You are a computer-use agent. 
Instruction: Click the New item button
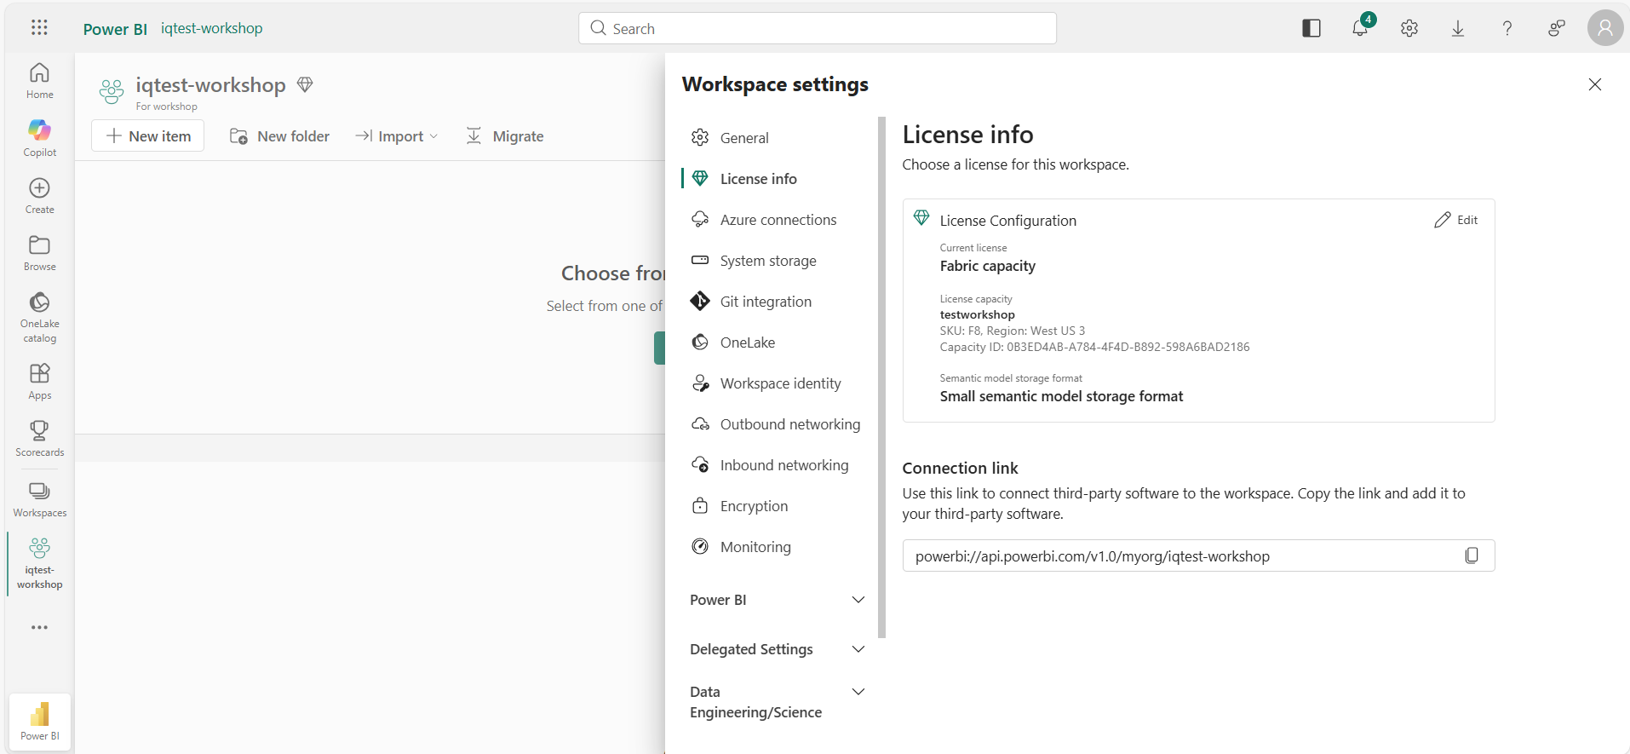147,135
